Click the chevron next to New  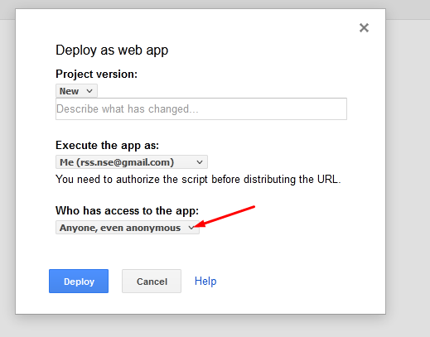pyautogui.click(x=89, y=91)
